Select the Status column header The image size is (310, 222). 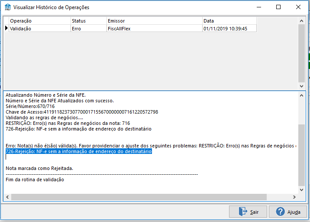pyautogui.click(x=89, y=21)
